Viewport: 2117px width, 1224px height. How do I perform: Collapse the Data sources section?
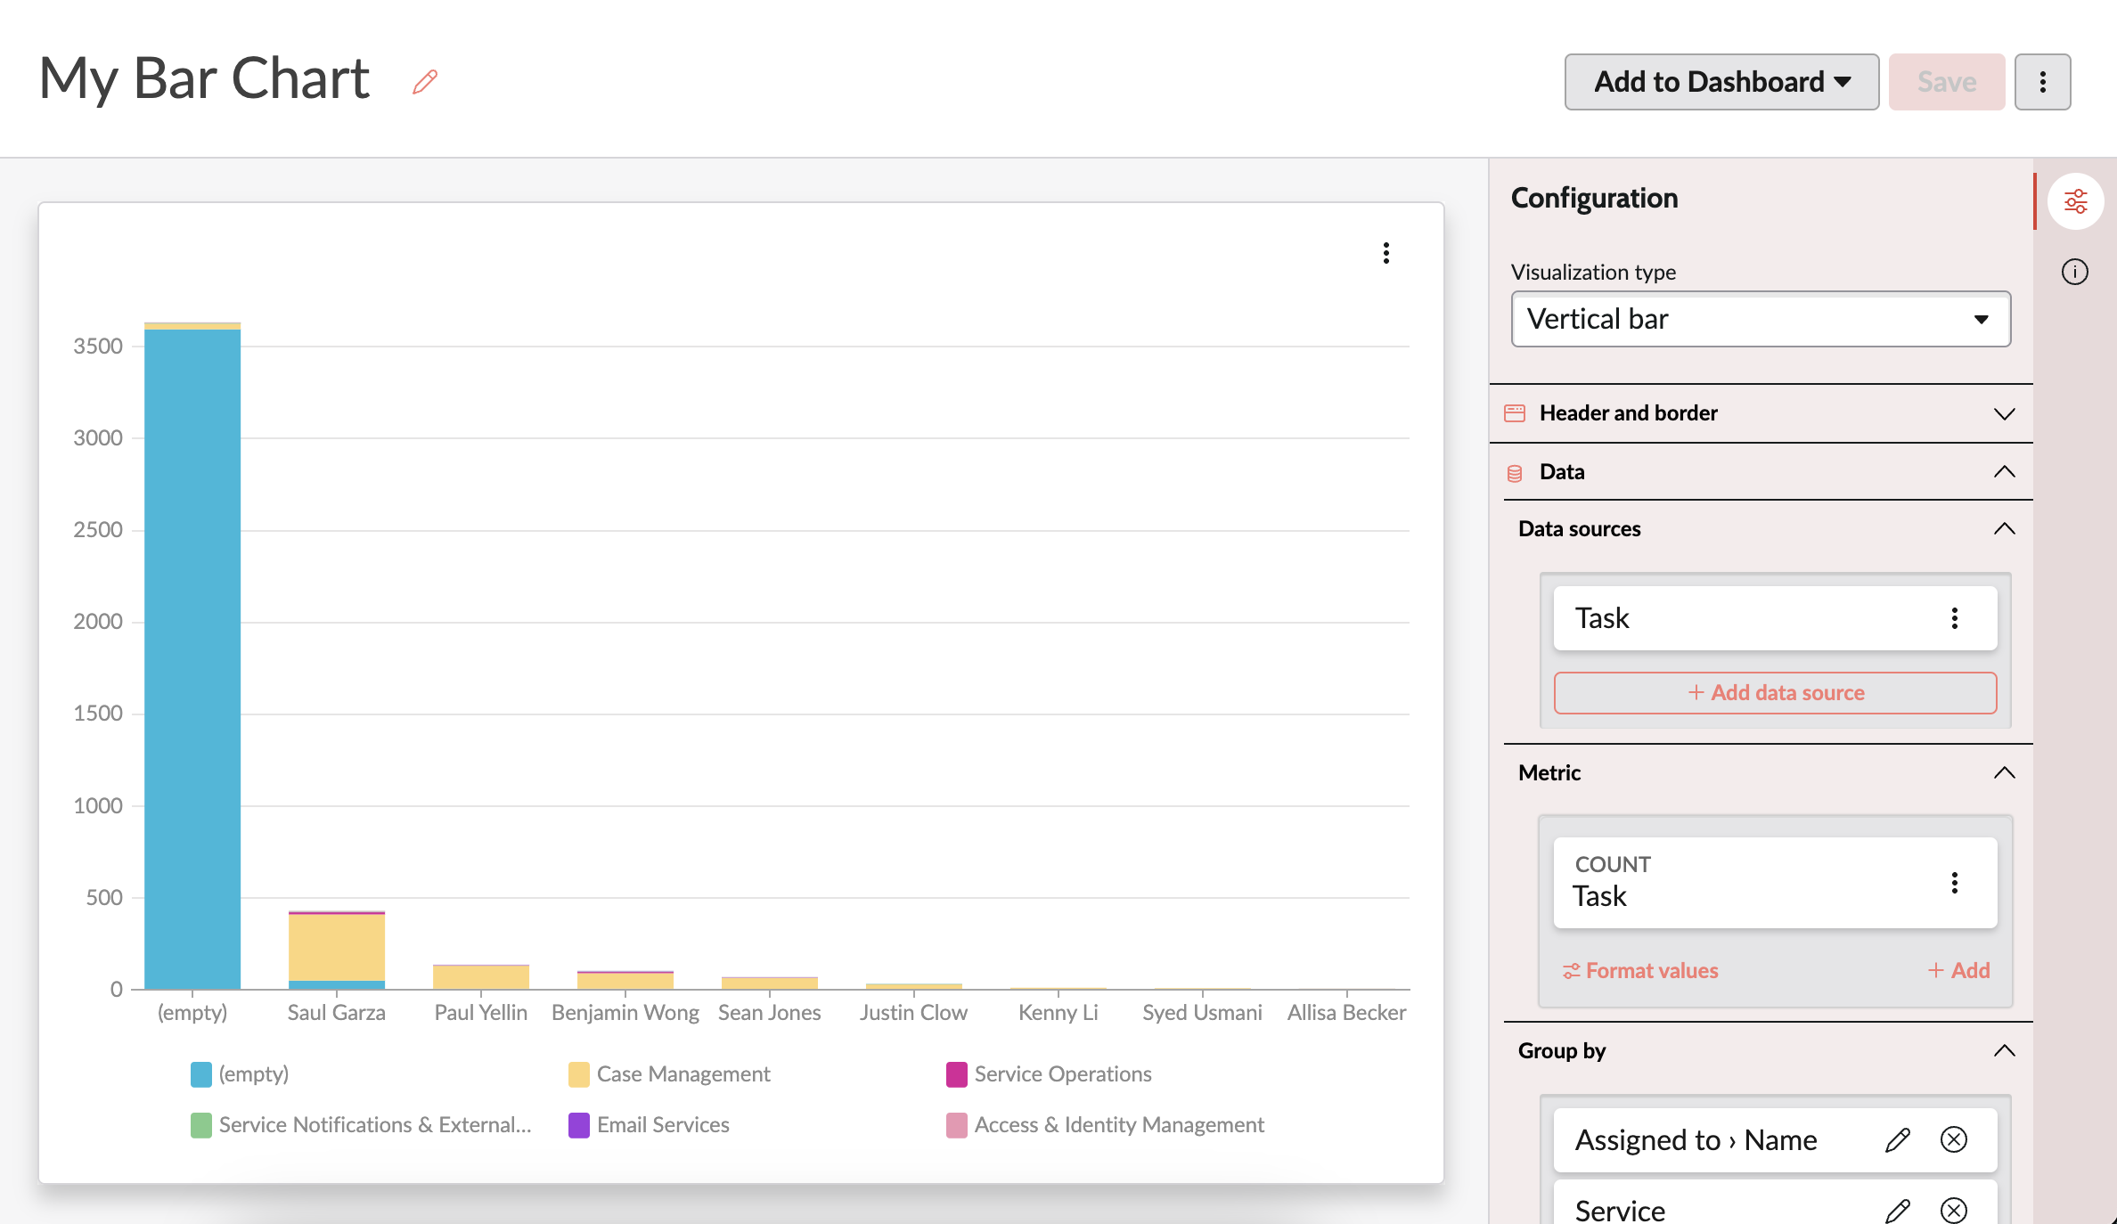[2006, 528]
